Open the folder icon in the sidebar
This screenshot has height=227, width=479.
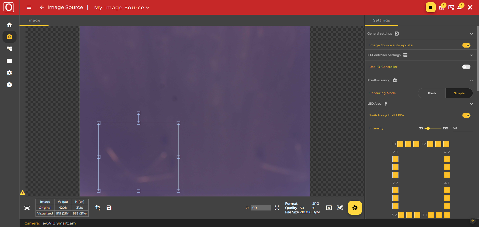pyautogui.click(x=9, y=61)
